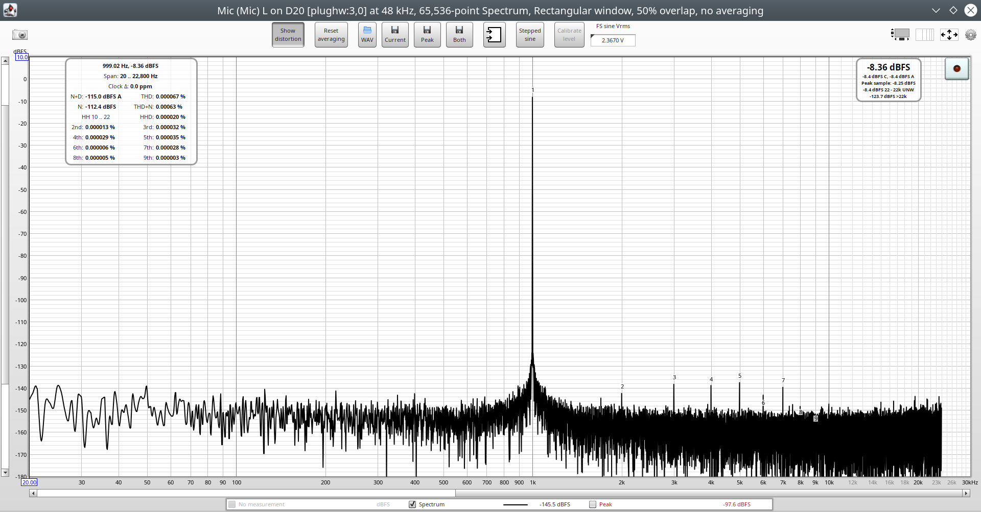Viewport: 981px width, 512px height.
Task: Uncheck the Spectrum trace checkbox
Action: point(412,504)
